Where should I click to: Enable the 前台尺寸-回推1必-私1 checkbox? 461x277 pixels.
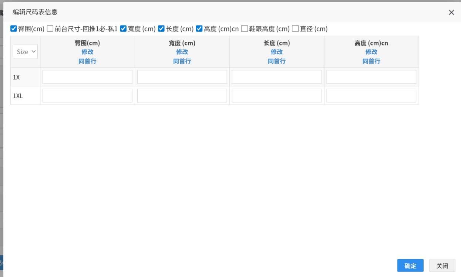(x=50, y=28)
